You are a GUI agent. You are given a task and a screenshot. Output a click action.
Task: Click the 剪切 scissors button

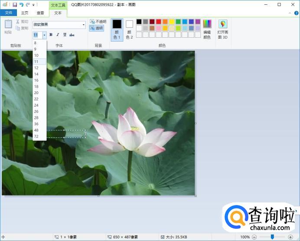point(22,21)
